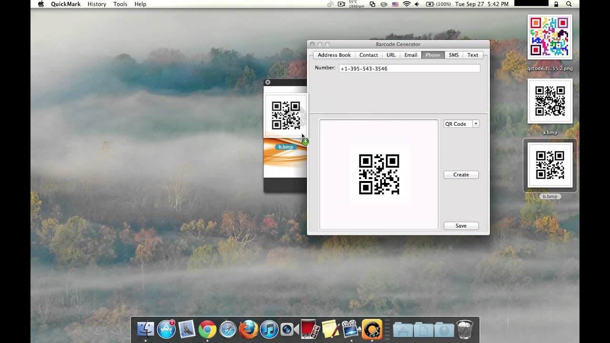This screenshot has height=343, width=610.
Task: Open Photo Booth from the Dock
Action: click(310, 328)
